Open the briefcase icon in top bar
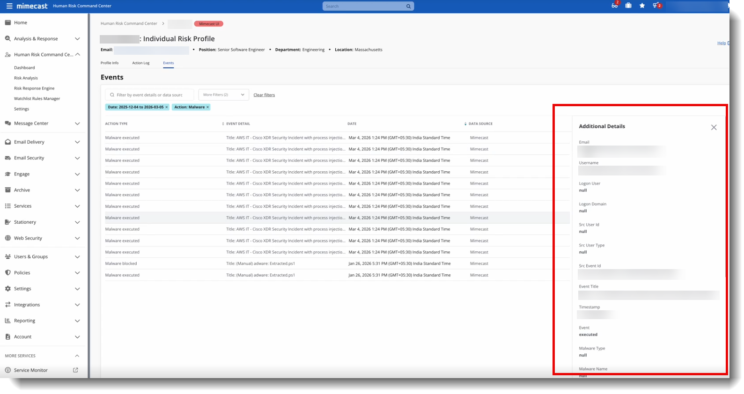Viewport: 744px width, 394px height. click(x=628, y=6)
